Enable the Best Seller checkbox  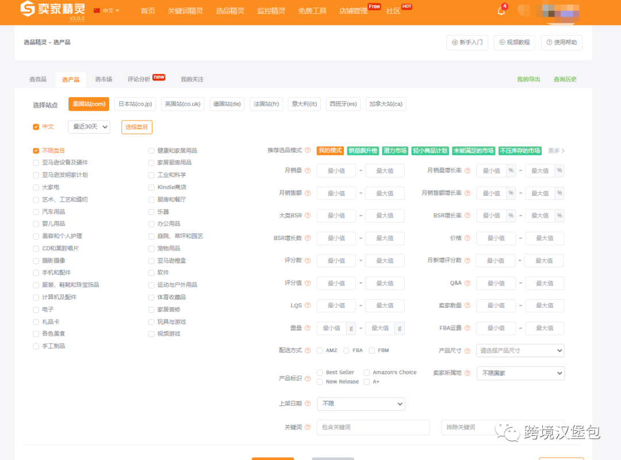pyautogui.click(x=319, y=372)
